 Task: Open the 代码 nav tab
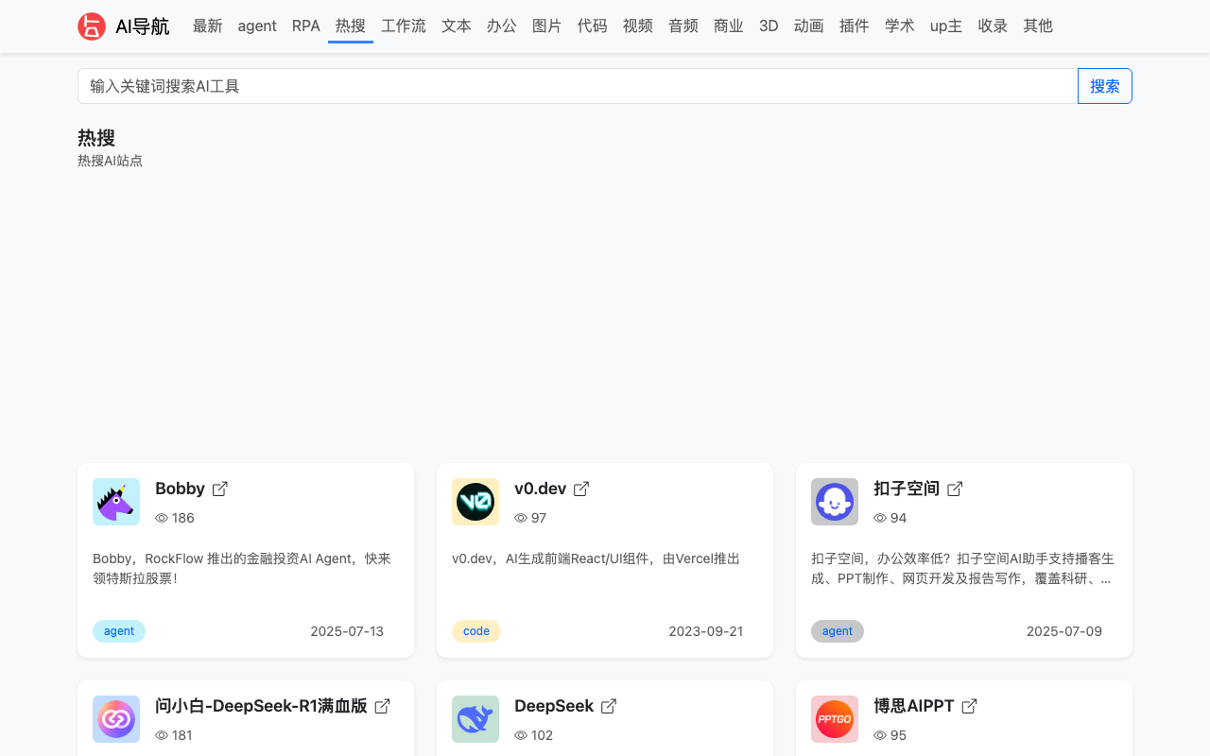coord(593,26)
